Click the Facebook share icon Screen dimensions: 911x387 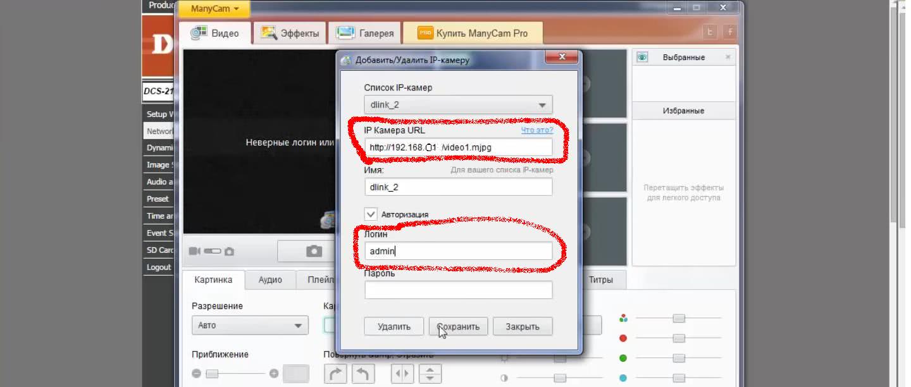pos(730,32)
